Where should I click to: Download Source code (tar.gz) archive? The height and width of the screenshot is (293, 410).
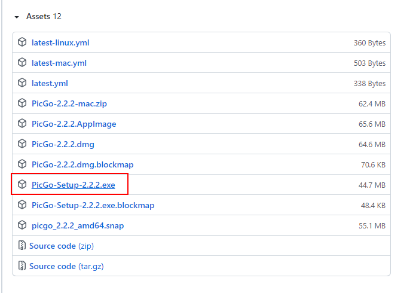pos(71,266)
